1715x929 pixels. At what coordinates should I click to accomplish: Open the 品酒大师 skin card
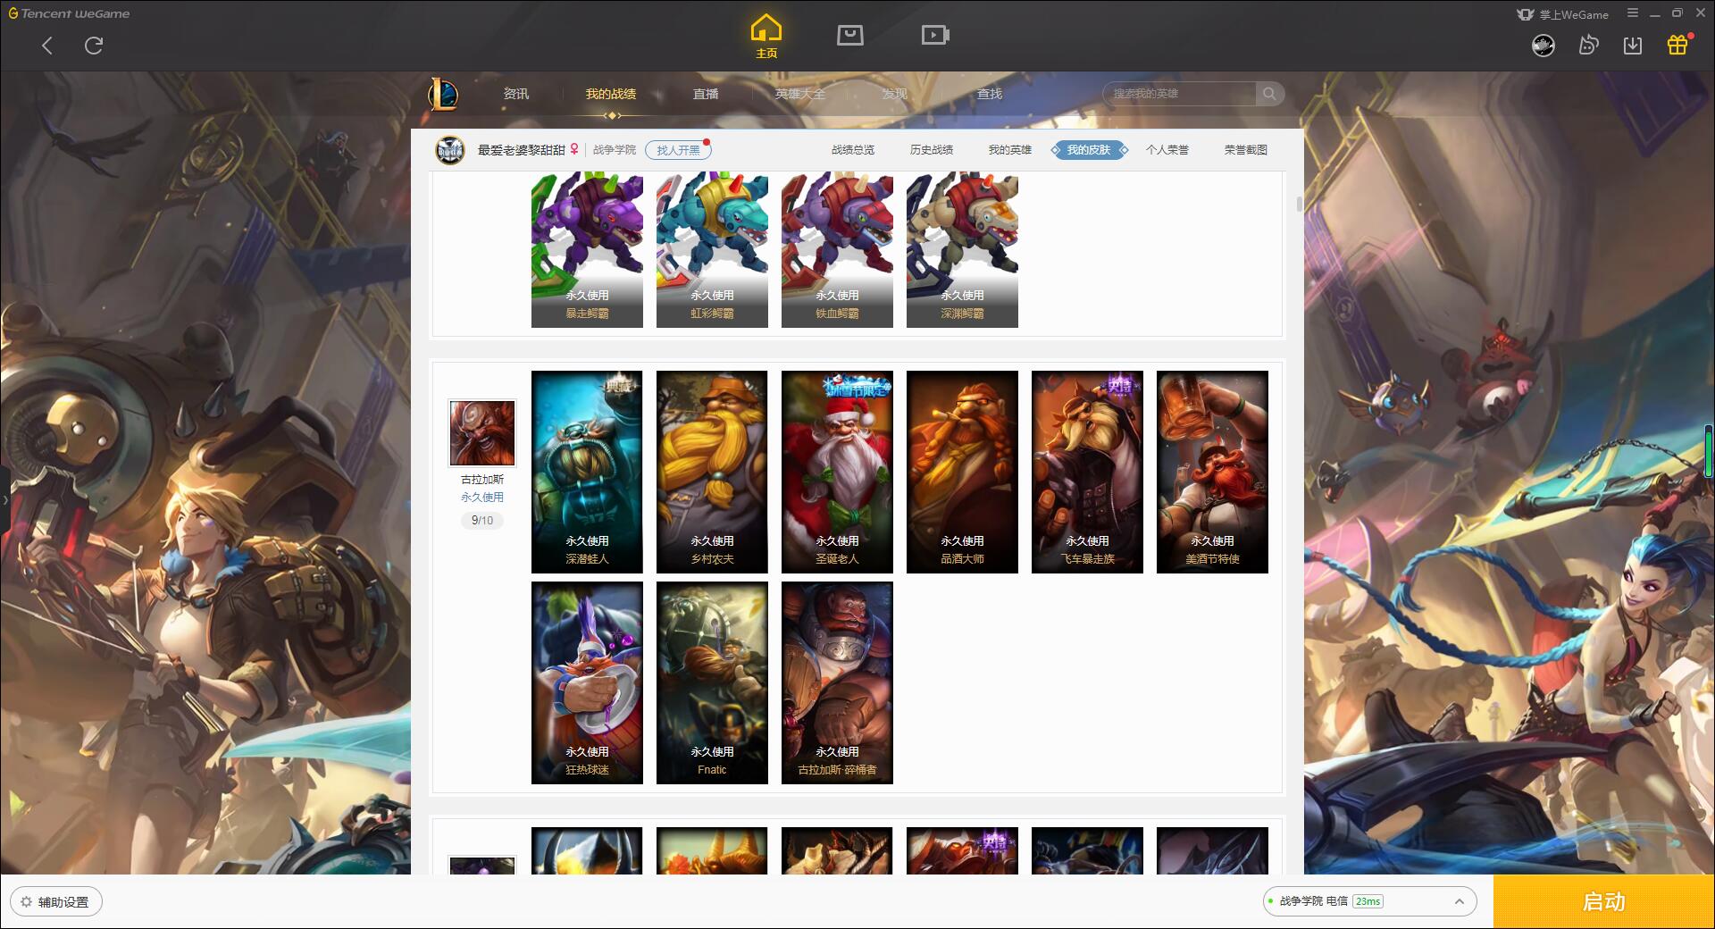point(962,472)
